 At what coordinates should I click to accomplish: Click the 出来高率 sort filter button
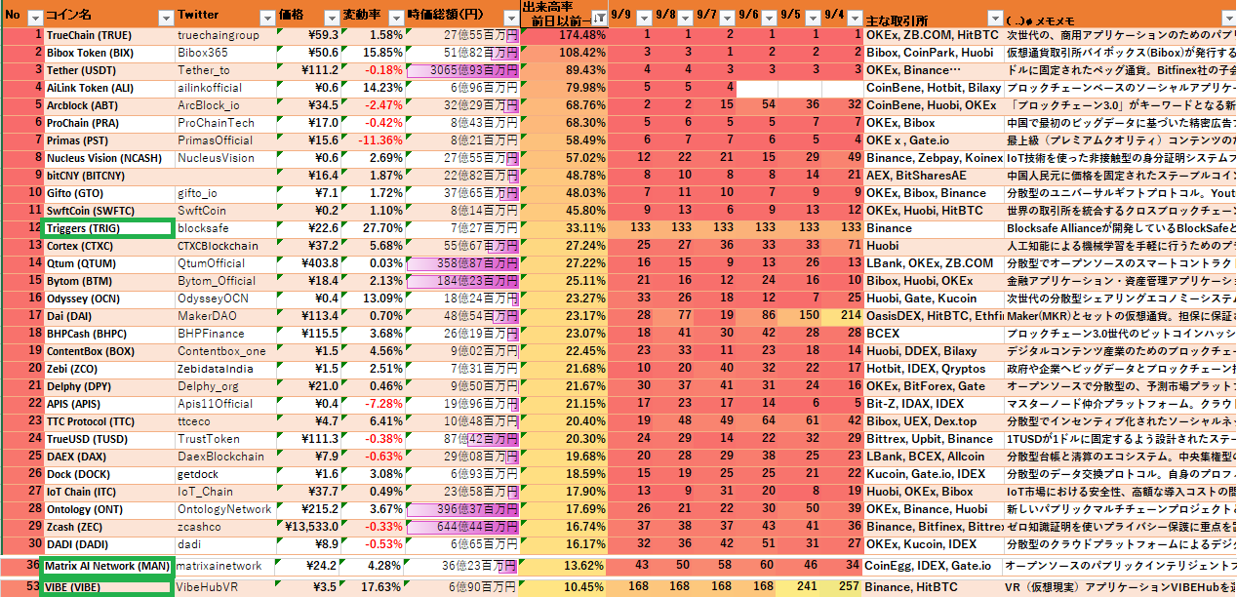pyautogui.click(x=598, y=18)
